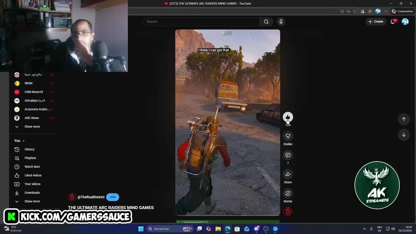
Task: Click the system tray microphone icon
Action: [371, 229]
